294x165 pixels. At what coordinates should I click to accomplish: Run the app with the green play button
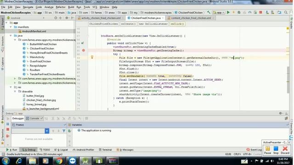[x=228, y=12]
